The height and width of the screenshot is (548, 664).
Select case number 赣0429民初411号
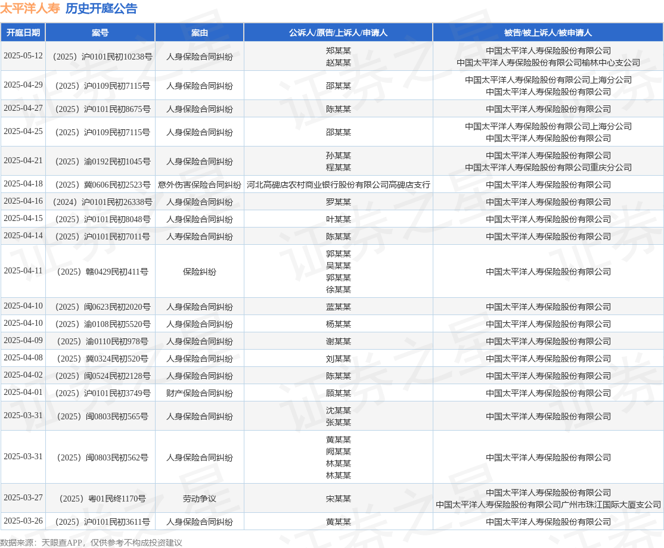tap(100, 272)
